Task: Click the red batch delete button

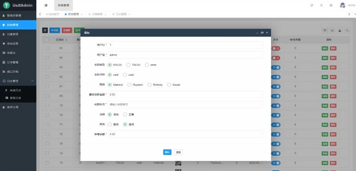Action: tap(67, 30)
